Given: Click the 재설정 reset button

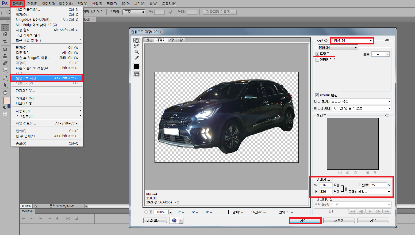Looking at the screenshot, I should pyautogui.click(x=339, y=220).
